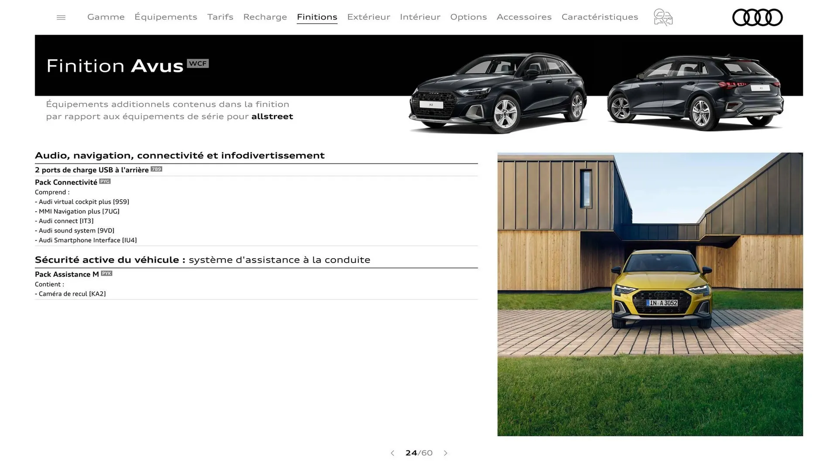
Task: Click the PYG badge next to Pack Connectivité
Action: [105, 181]
